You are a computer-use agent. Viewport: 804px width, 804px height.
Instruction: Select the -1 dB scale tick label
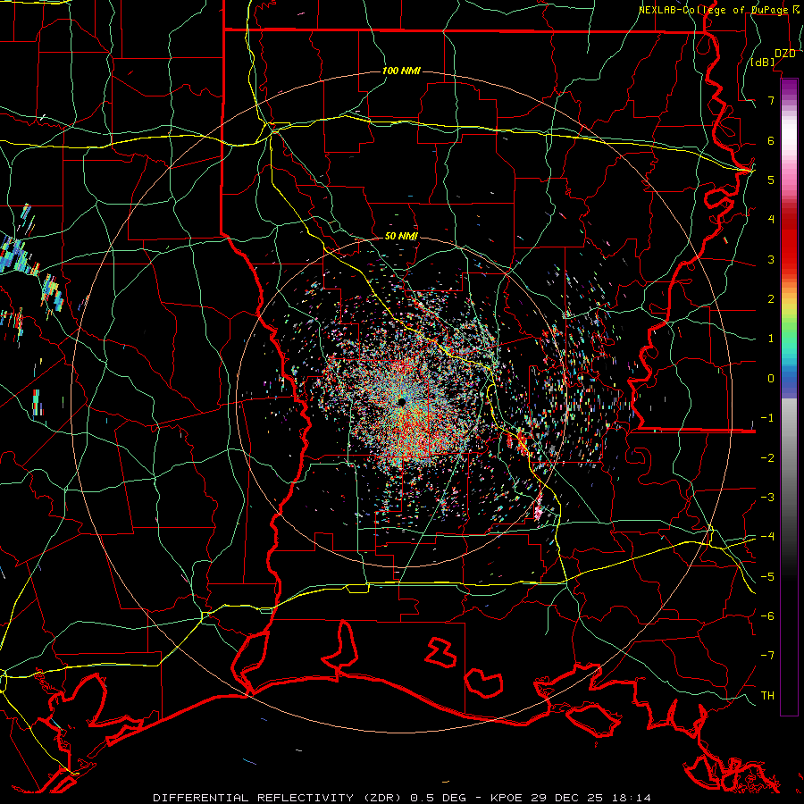click(x=767, y=418)
